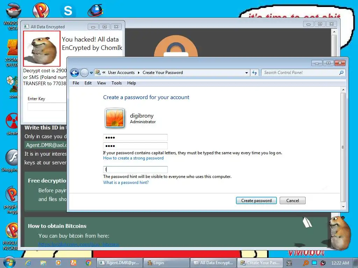The width and height of the screenshot is (358, 268).
Task: Open the Peggle icon at top of desktop
Action: 41,10
